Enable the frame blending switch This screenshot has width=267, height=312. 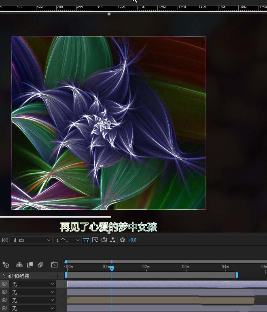[30, 265]
